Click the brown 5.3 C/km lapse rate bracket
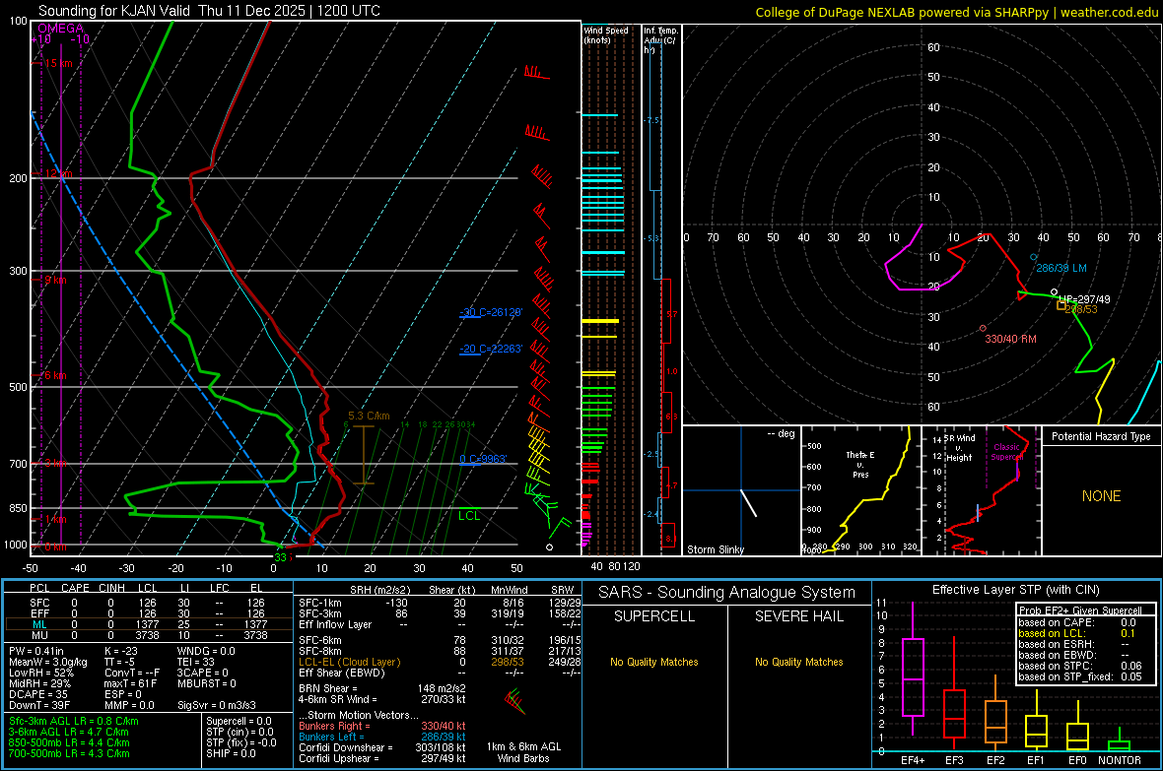This screenshot has height=771, width=1163. click(364, 455)
